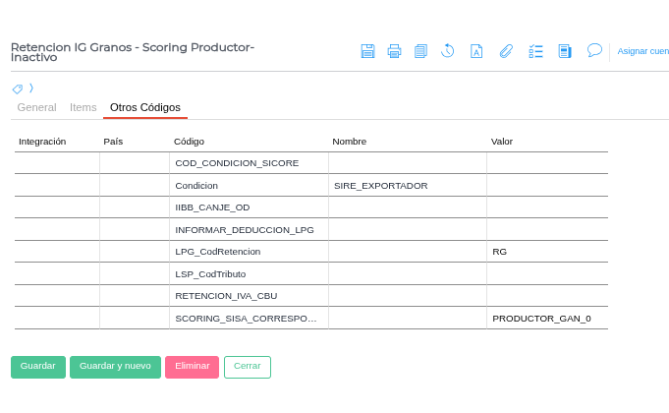Screen dimensions: 669x413
Task: Print the record using the printer icon
Action: 394,51
